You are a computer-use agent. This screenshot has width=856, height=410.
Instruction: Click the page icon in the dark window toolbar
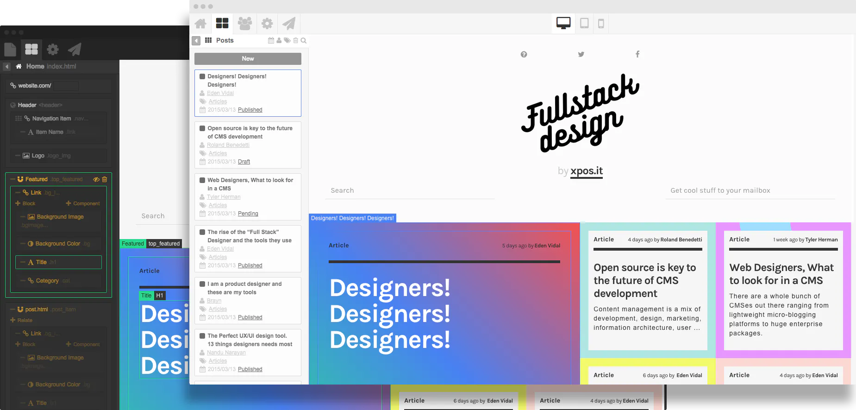(10, 49)
